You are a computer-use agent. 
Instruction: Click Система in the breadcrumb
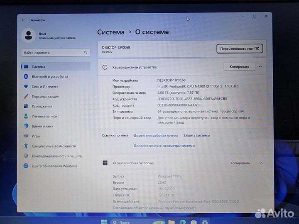coord(111,32)
